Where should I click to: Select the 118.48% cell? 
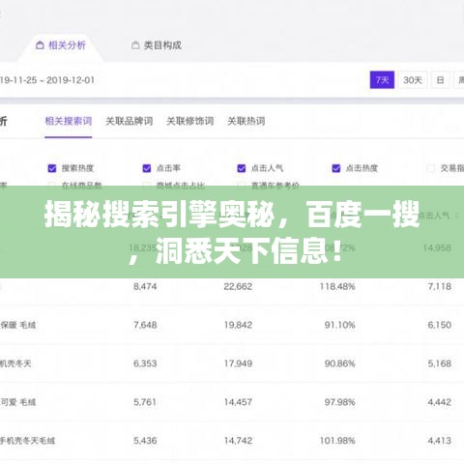(337, 286)
